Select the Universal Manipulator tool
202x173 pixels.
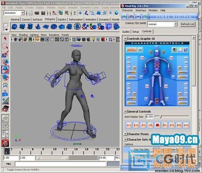(5, 85)
